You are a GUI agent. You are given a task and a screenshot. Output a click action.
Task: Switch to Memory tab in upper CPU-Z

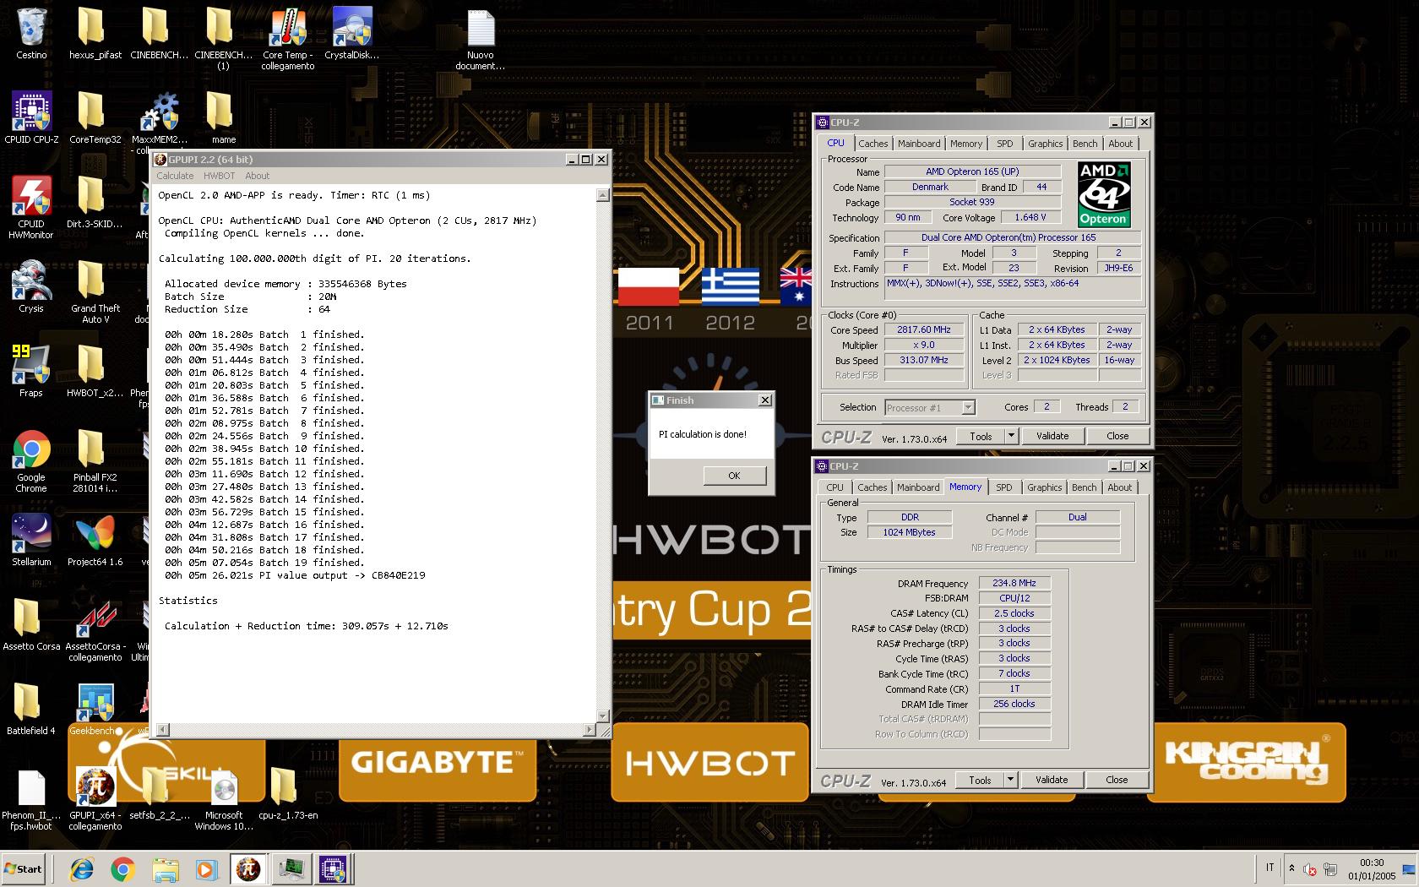point(965,144)
